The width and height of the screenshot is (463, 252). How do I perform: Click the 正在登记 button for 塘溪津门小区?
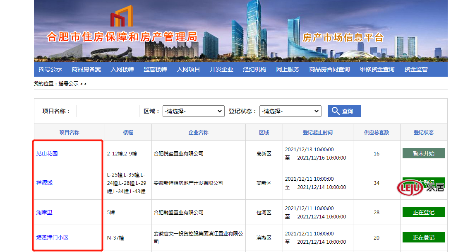click(424, 237)
